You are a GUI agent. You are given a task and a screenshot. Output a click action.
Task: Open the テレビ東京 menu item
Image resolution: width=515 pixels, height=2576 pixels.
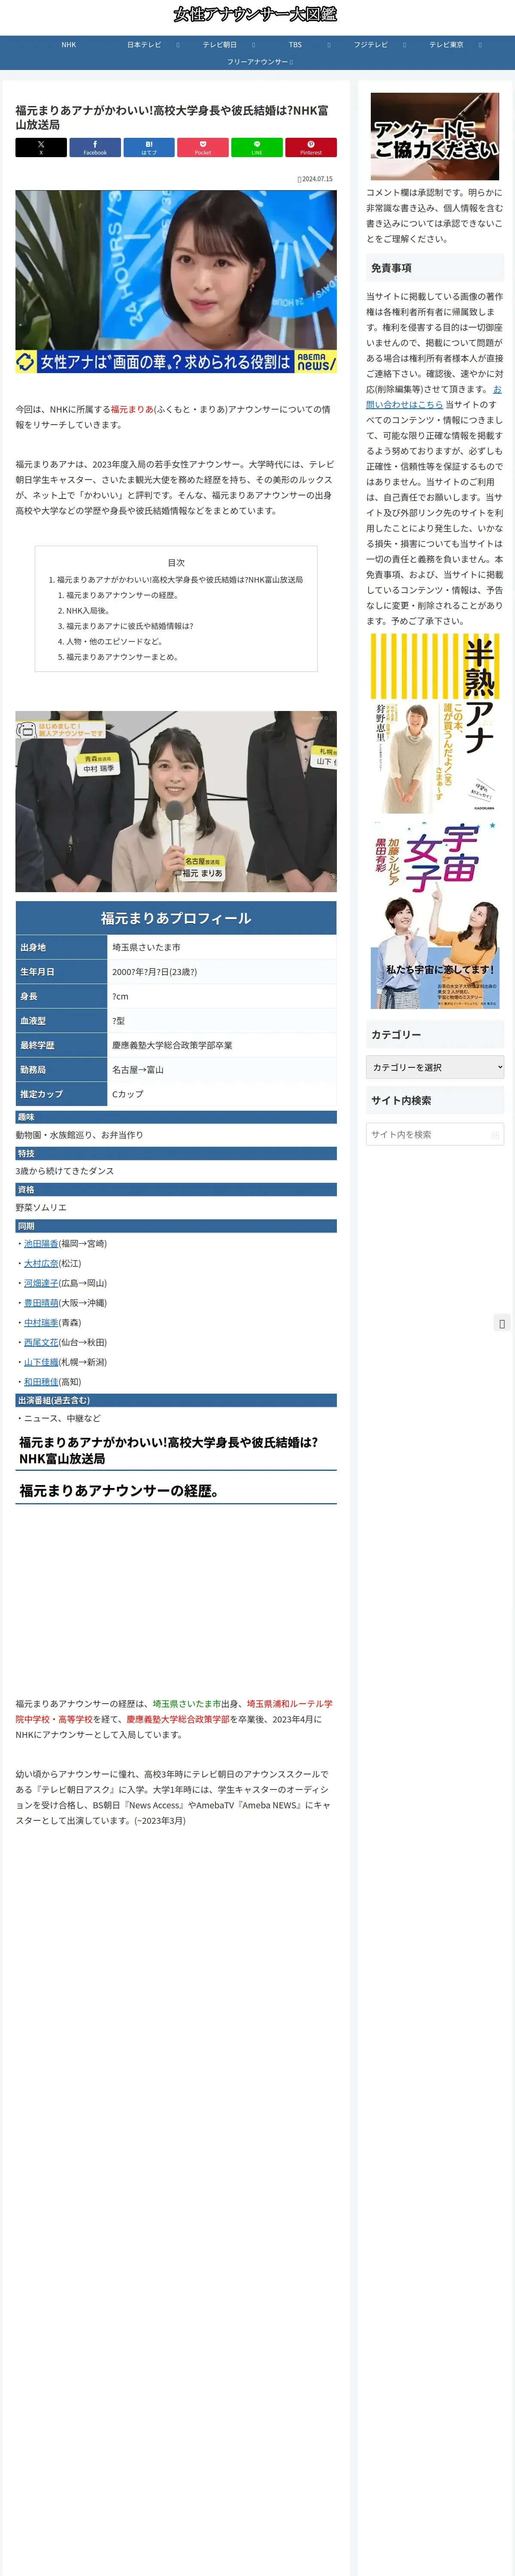pyautogui.click(x=446, y=45)
